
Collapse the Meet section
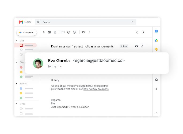click(x=17, y=104)
